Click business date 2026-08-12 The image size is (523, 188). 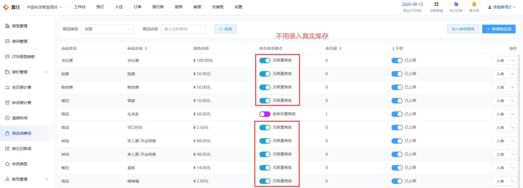coord(413,4)
